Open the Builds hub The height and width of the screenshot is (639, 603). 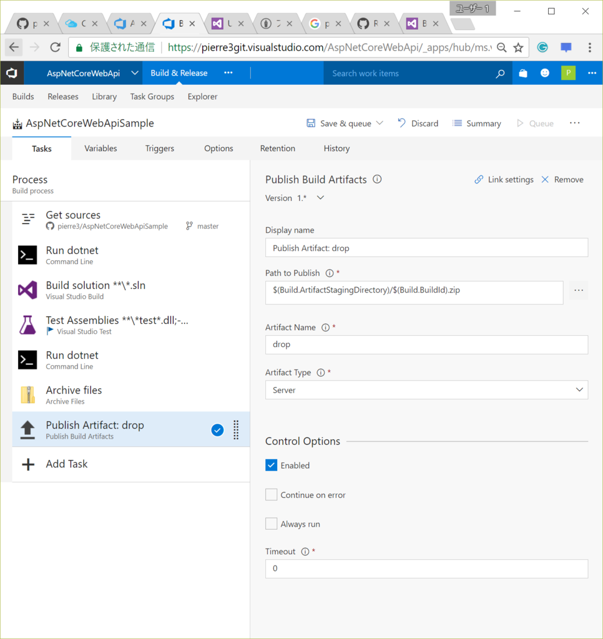pyautogui.click(x=23, y=97)
